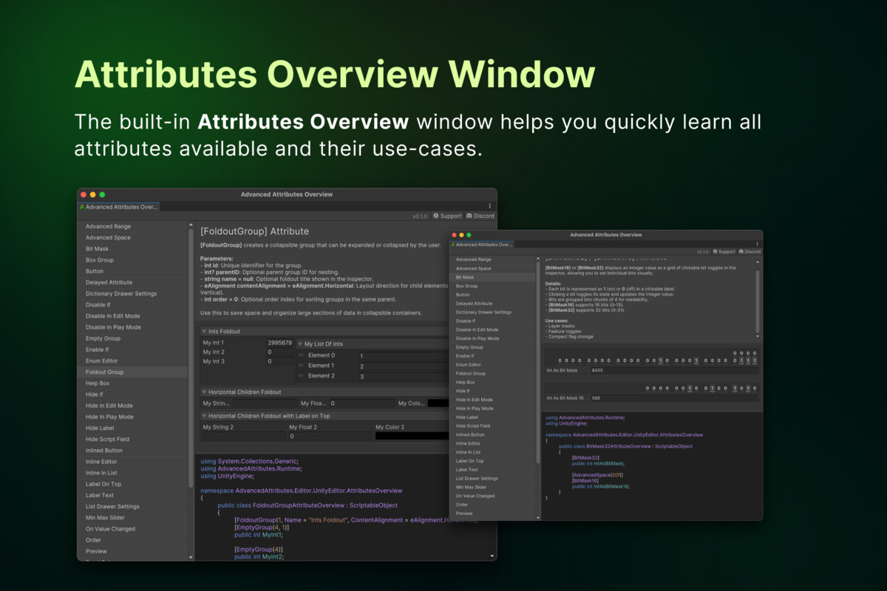Open Support link in the left window

click(x=446, y=216)
